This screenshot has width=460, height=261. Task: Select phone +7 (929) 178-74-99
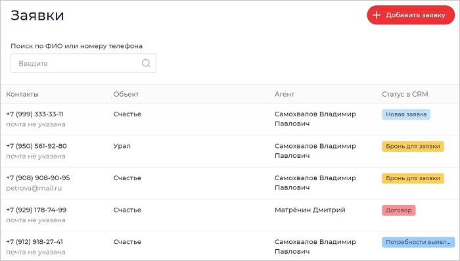[36, 210]
